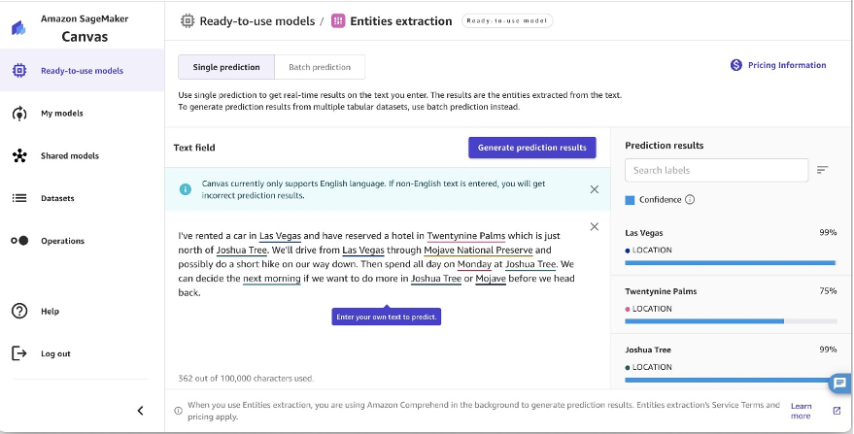Click the blue Confidence color swatch

pyautogui.click(x=630, y=200)
